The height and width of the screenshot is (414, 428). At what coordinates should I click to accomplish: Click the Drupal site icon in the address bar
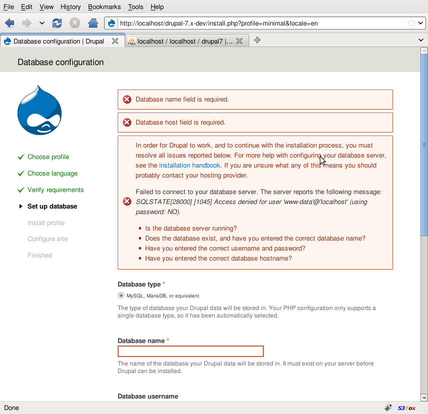(111, 23)
